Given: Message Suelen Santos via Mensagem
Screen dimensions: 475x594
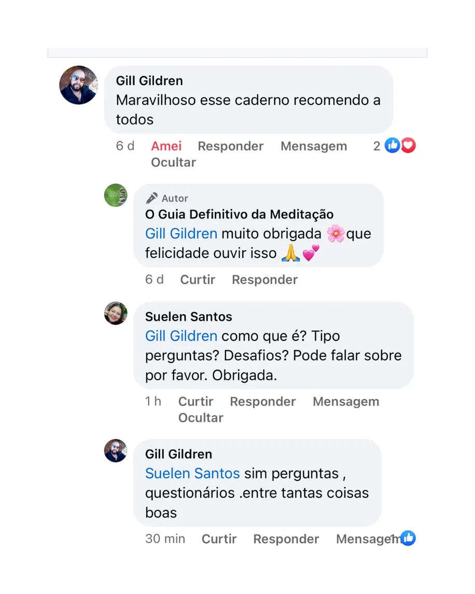Looking at the screenshot, I should coord(346,402).
